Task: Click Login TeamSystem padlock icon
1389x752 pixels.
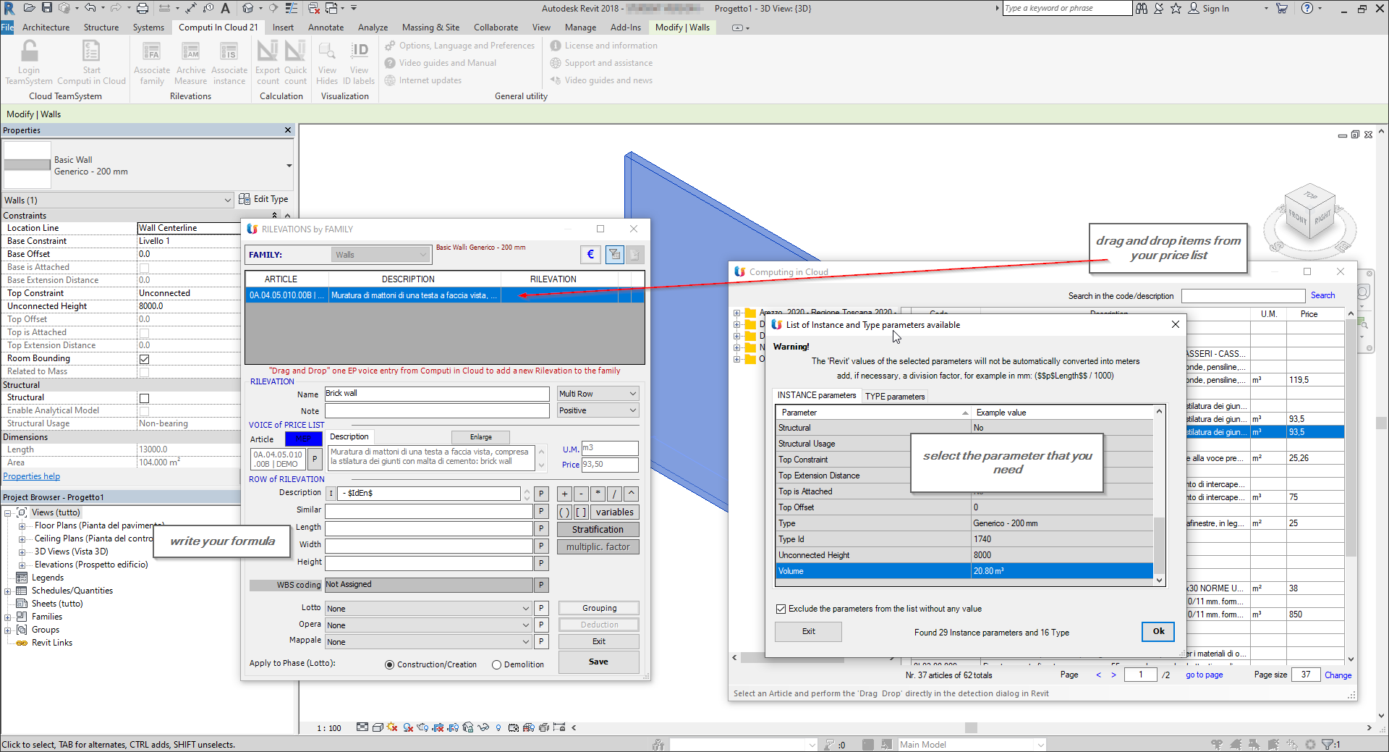Action: point(29,52)
